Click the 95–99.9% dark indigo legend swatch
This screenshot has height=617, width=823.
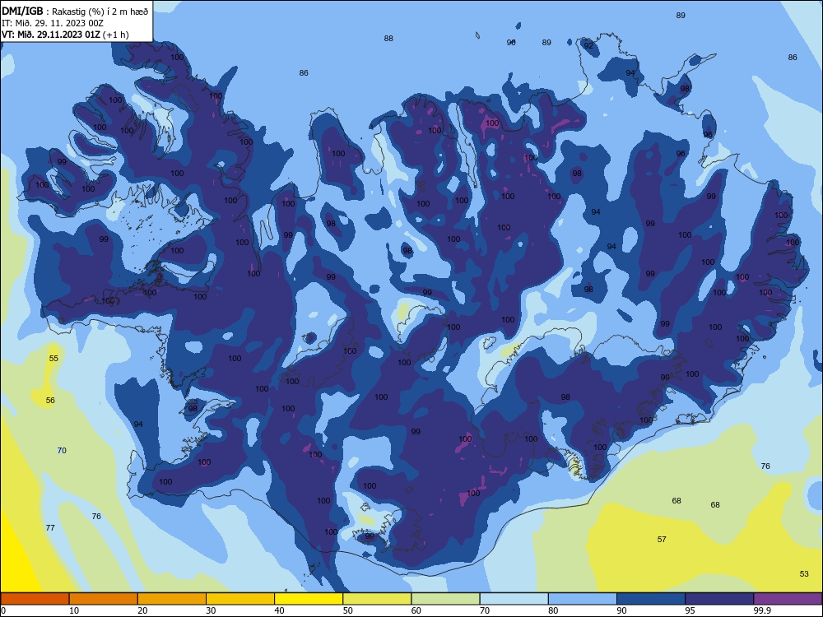(x=719, y=599)
